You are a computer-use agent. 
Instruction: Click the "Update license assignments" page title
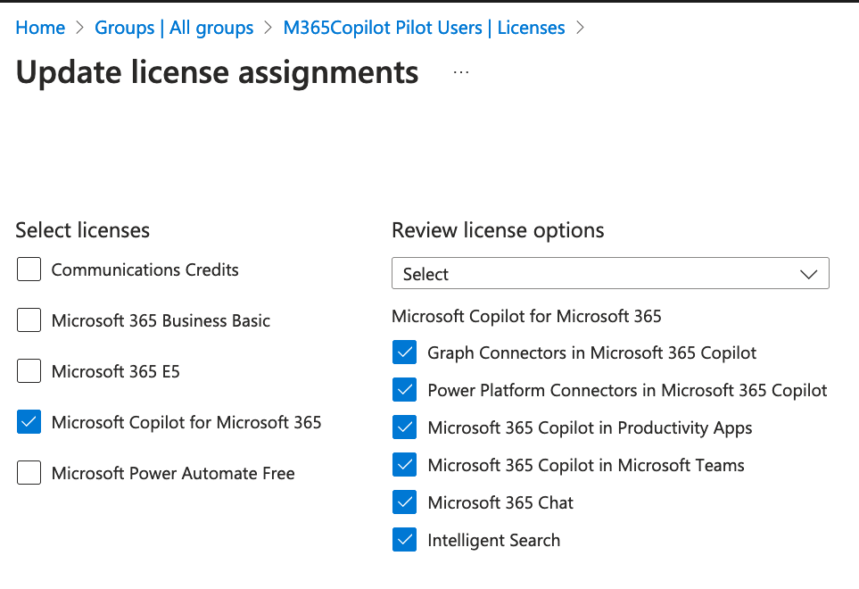click(x=217, y=73)
